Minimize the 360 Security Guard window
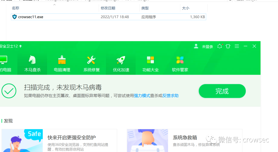Viewport: 278px width, 152px height. click(246, 46)
